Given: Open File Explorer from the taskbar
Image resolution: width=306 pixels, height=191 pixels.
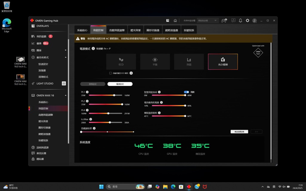Looking at the screenshot, I should tap(165, 187).
